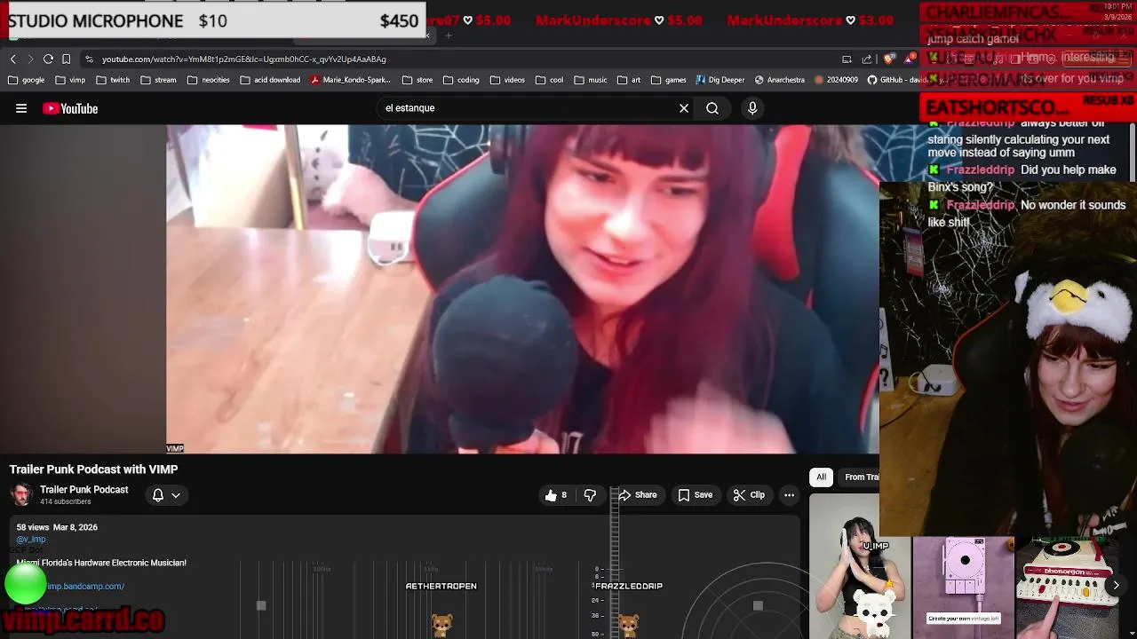Go to YouTube home via logo
This screenshot has width=1137, height=639.
click(70, 108)
